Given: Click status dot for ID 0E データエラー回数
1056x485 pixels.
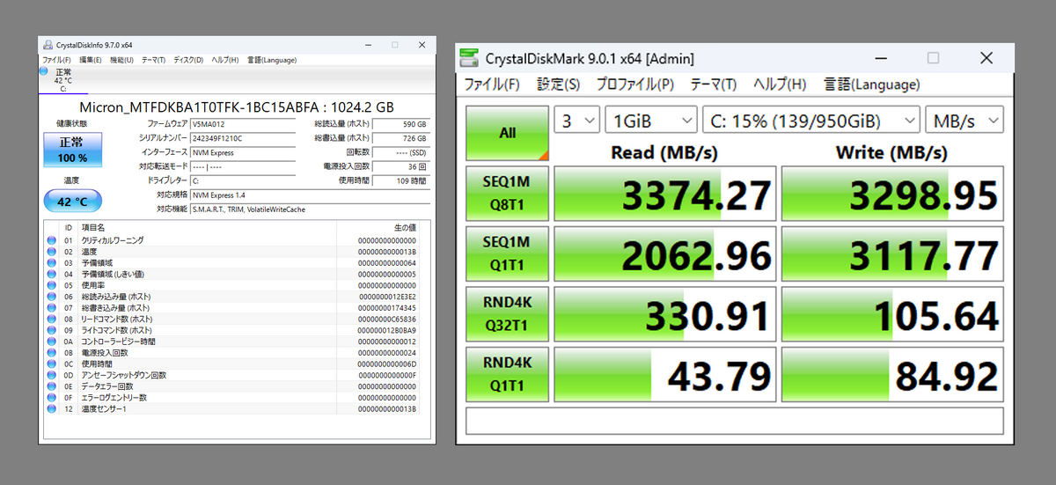Looking at the screenshot, I should tap(51, 386).
